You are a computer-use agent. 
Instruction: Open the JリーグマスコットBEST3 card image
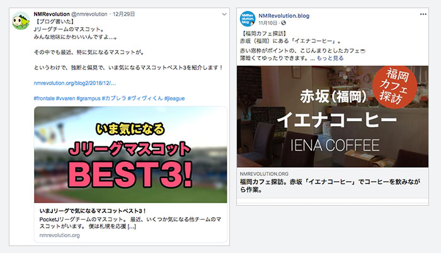tap(130, 155)
